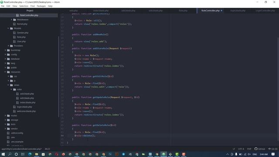The height and width of the screenshot is (157, 279).
Task: Open login.blade.php file
Action: point(24,107)
